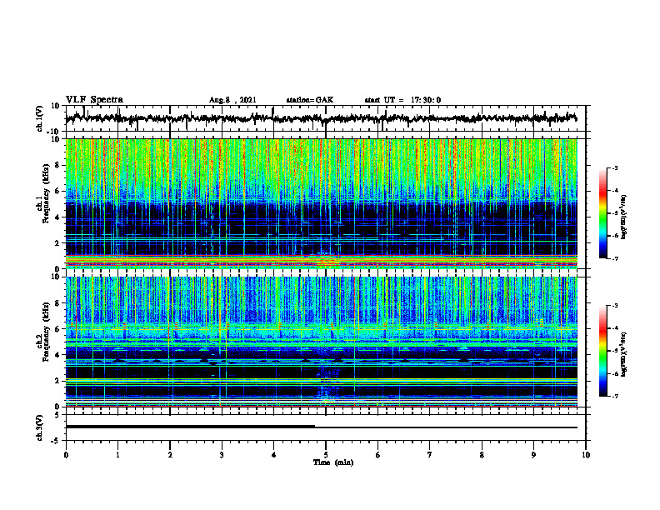Click the ch.1 voltage waveform trace
Viewport: 660px width, 510px height.
322,118
